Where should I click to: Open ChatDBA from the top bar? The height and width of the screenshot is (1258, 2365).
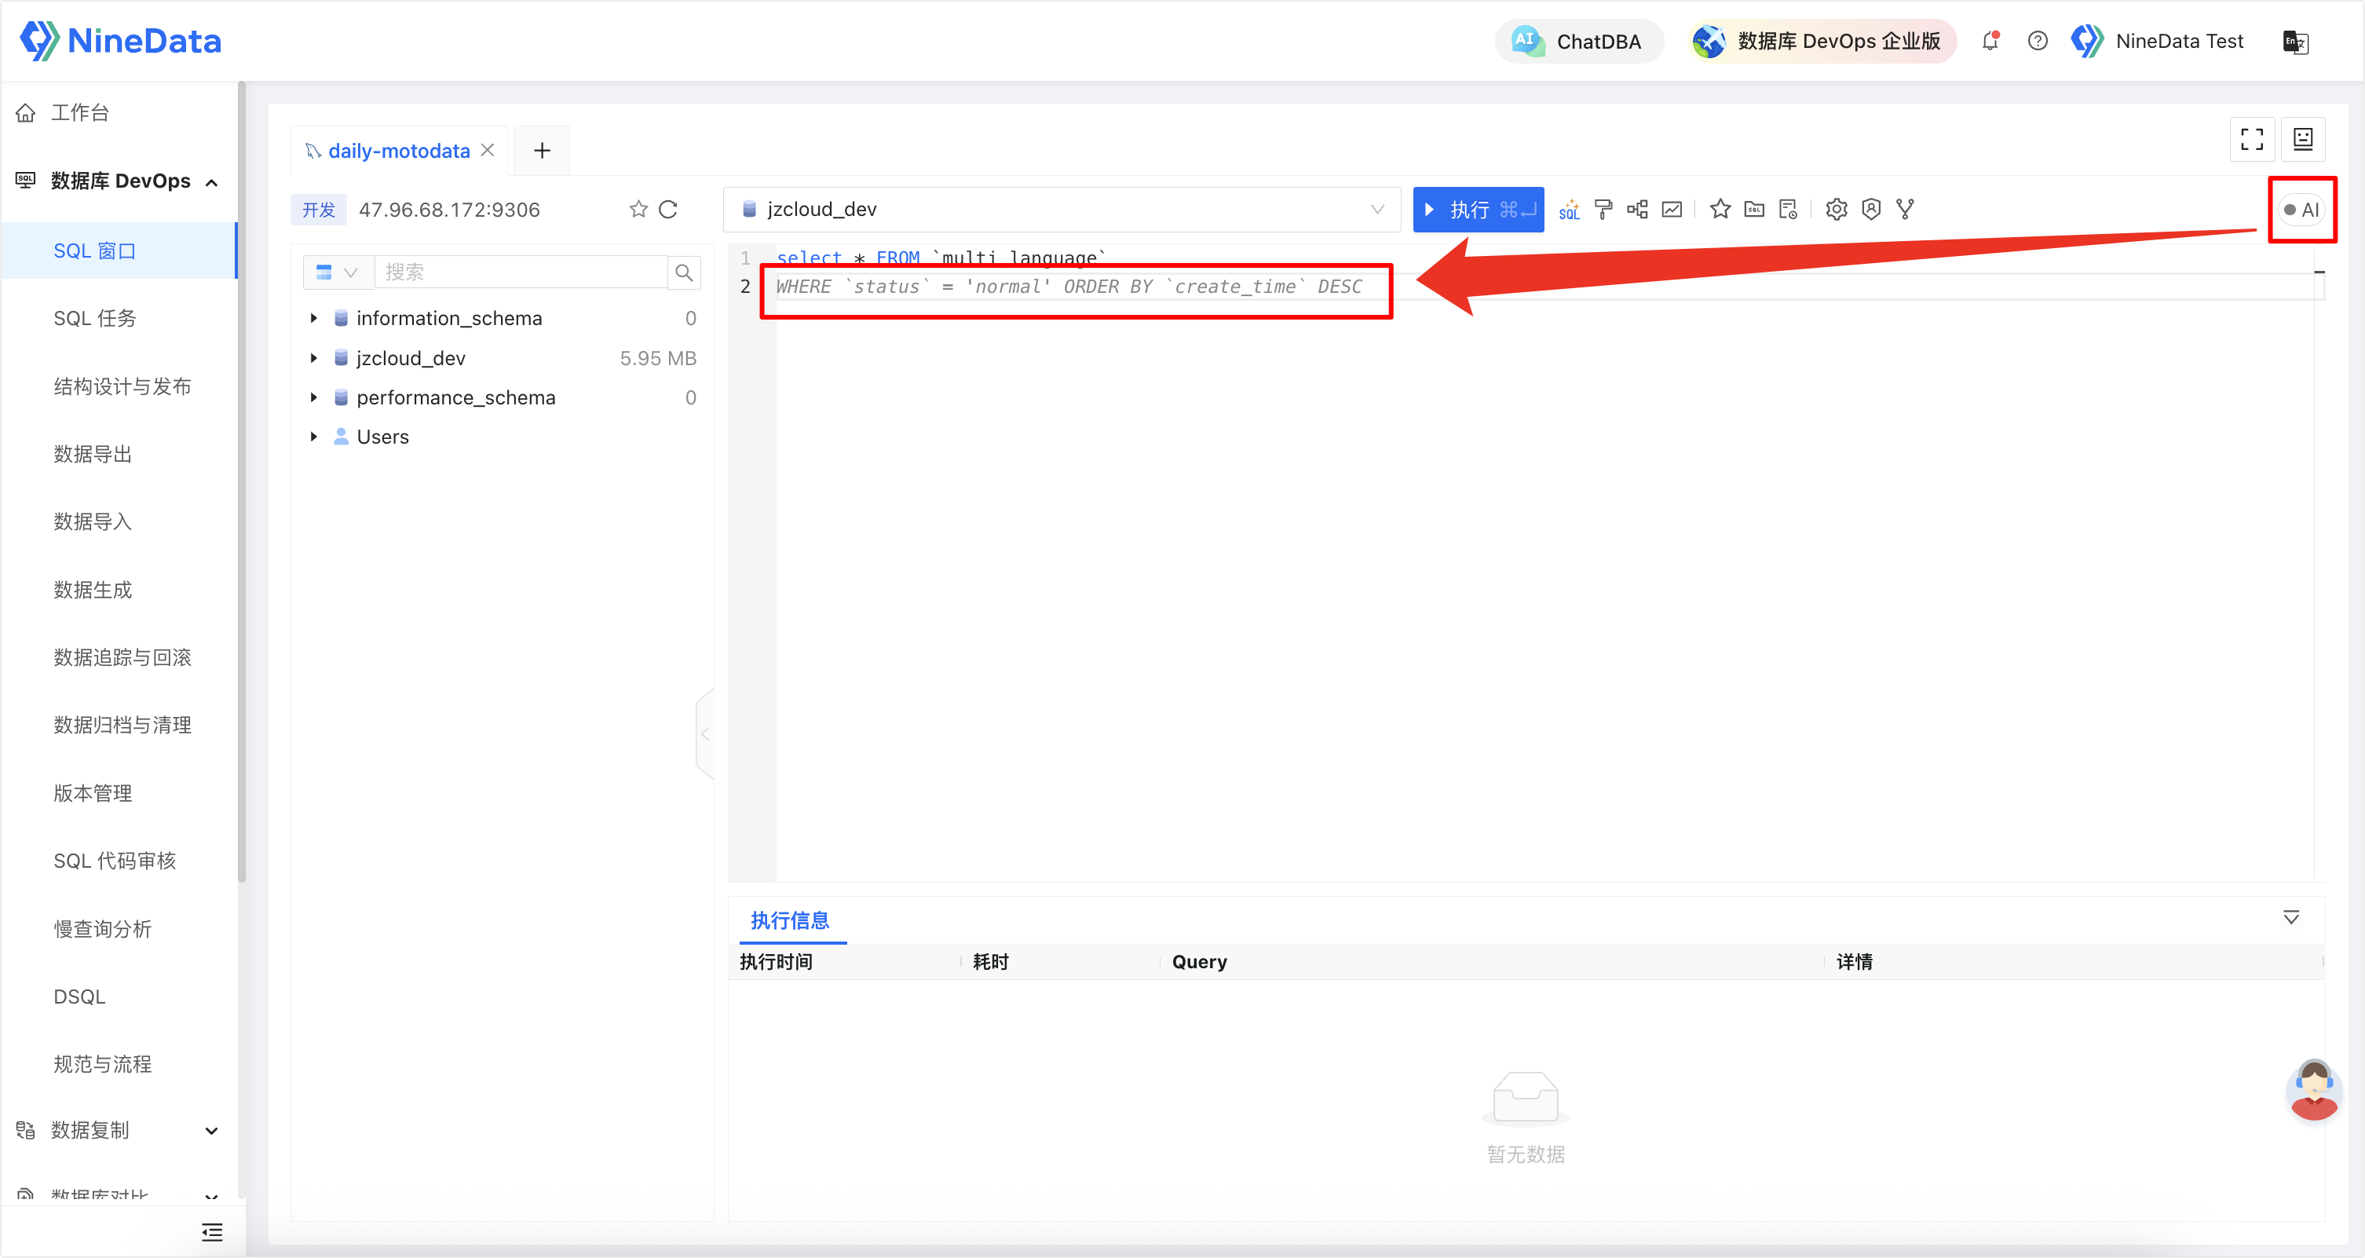[x=1578, y=42]
